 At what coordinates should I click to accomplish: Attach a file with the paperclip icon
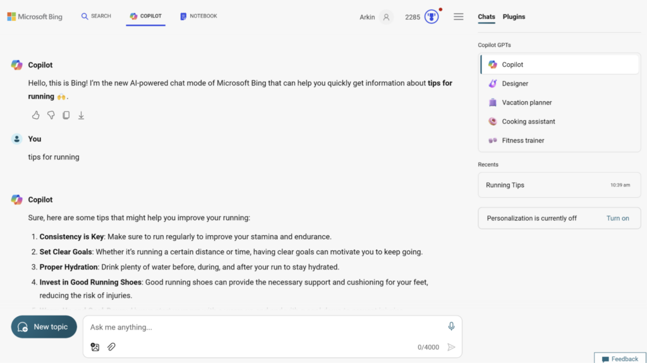[x=111, y=347]
